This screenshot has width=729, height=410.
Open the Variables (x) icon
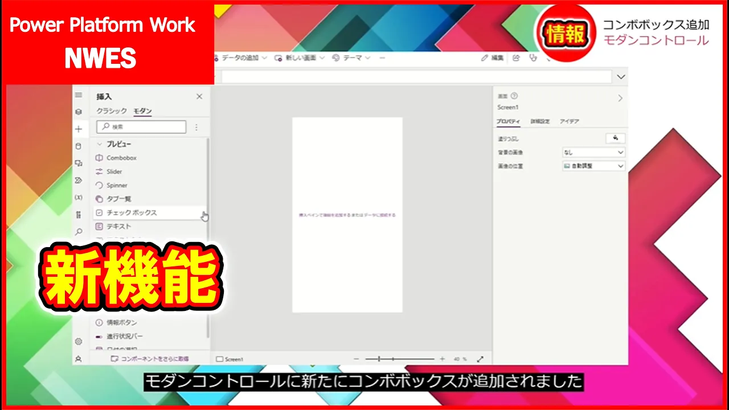tap(79, 198)
